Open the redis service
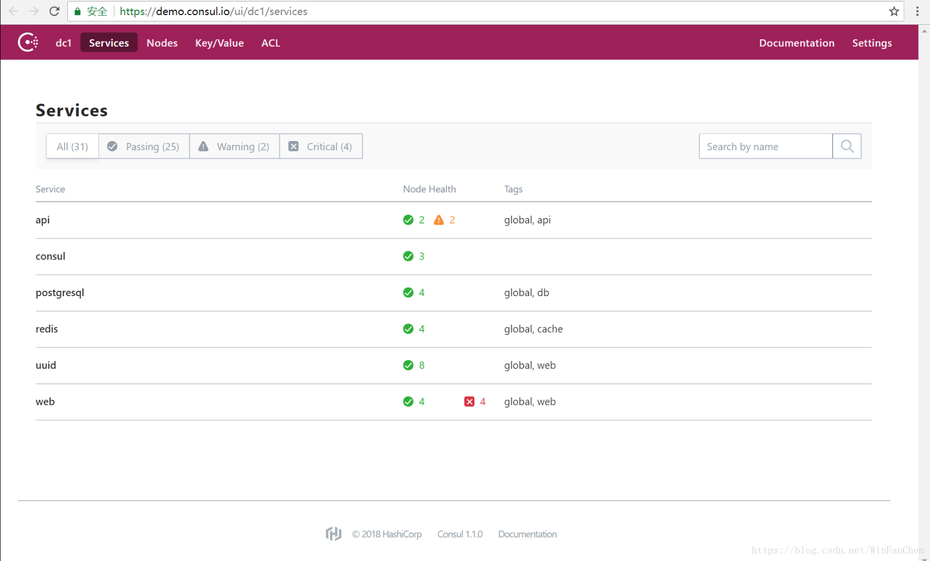The width and height of the screenshot is (930, 561). [47, 329]
